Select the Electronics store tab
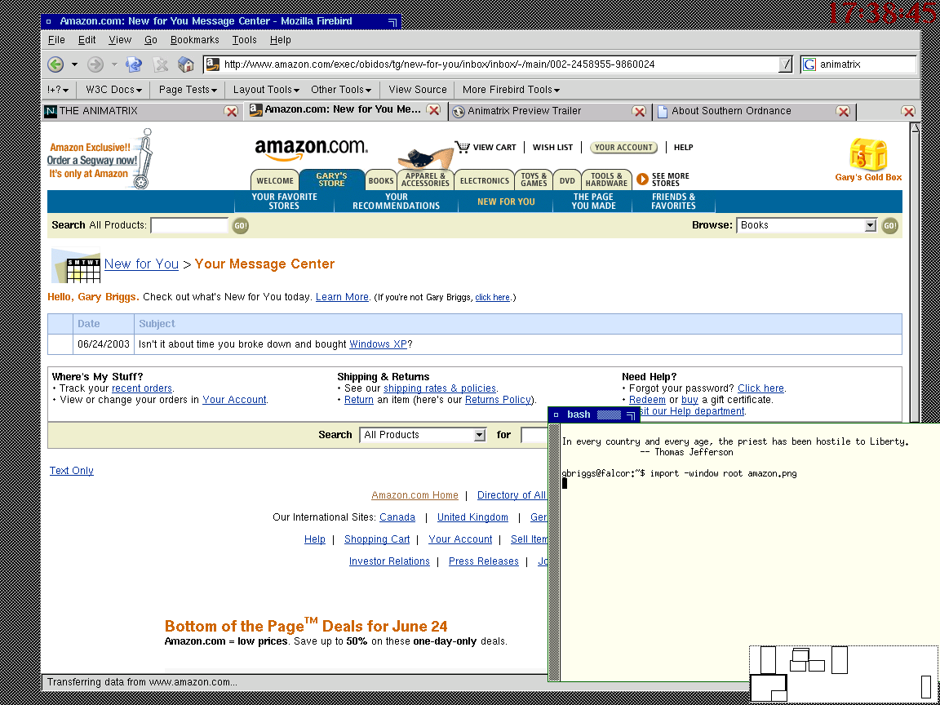The width and height of the screenshot is (940, 705). pos(485,180)
